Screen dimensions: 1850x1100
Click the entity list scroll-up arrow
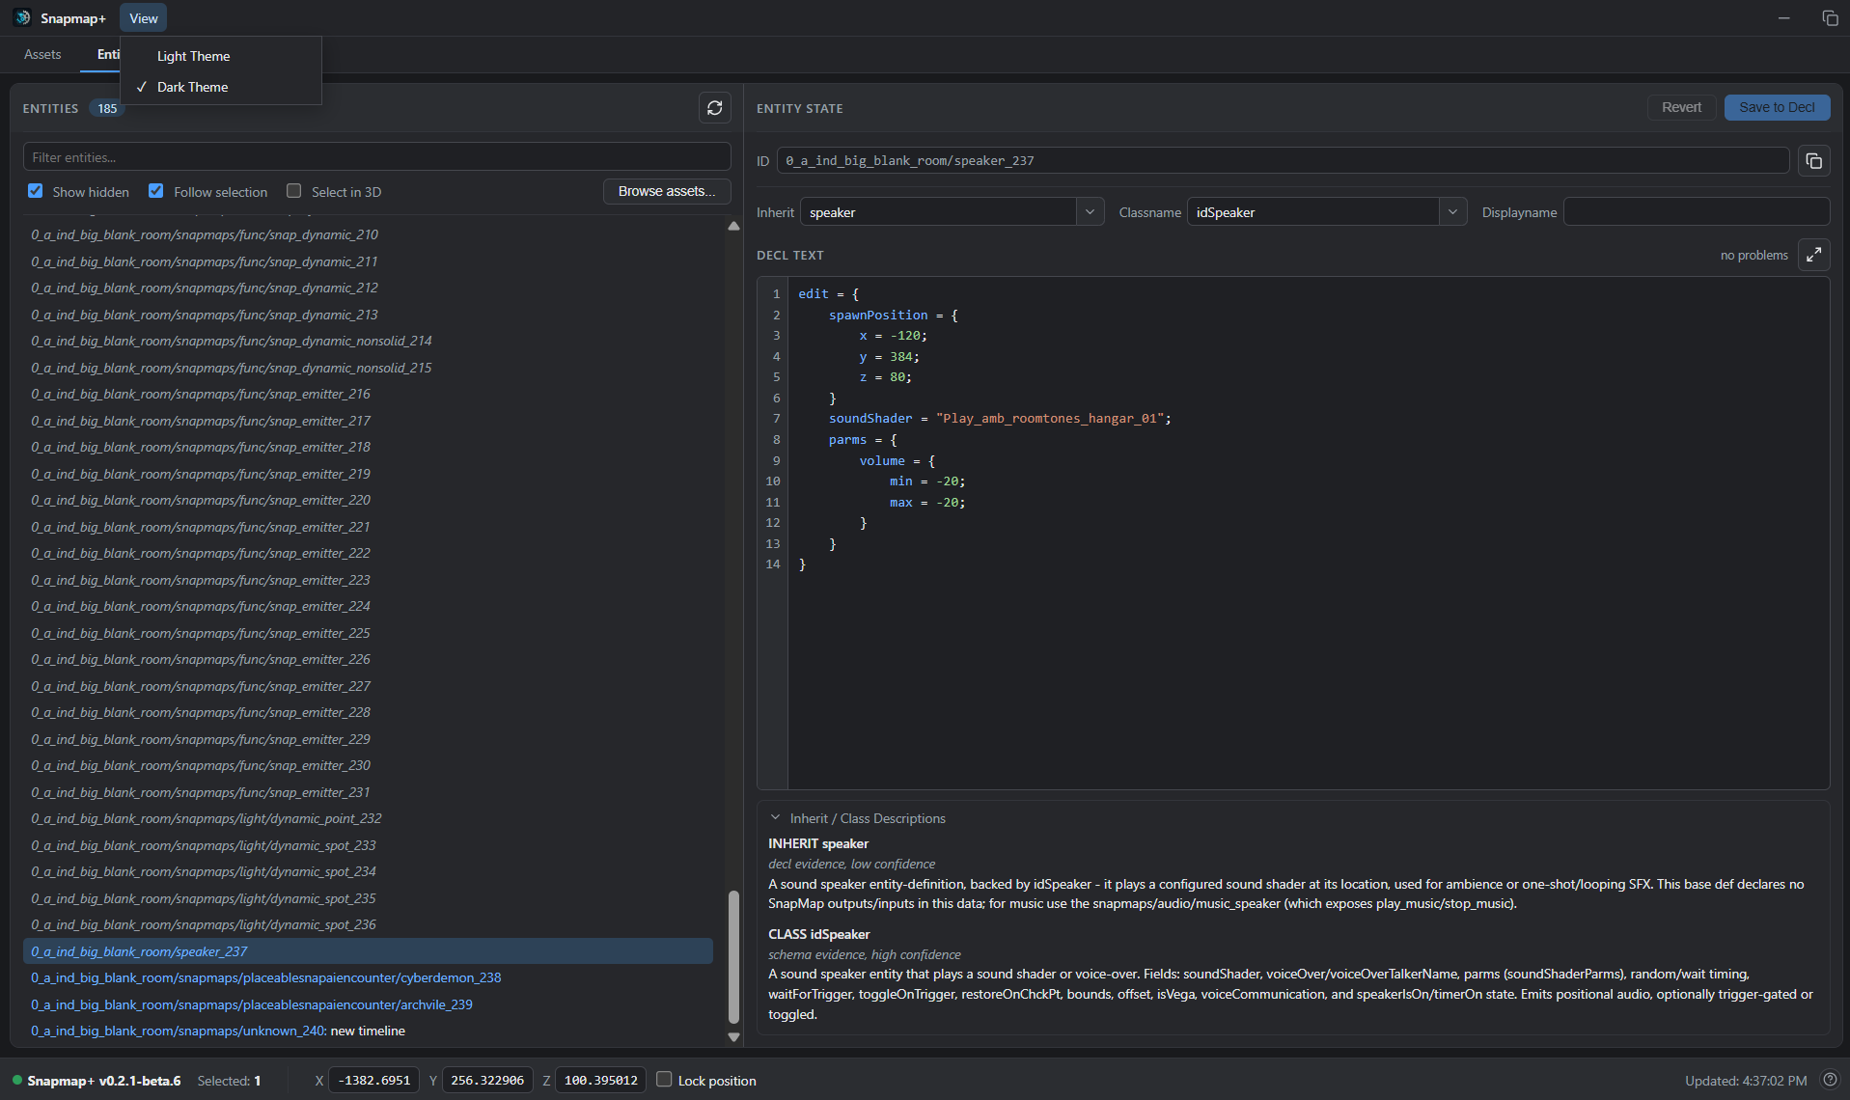point(733,226)
